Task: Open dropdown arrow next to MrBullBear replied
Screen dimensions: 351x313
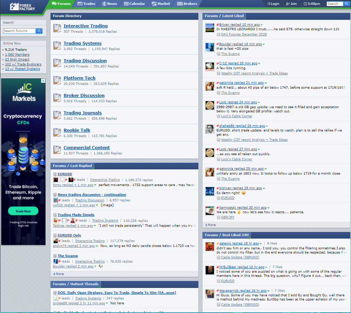Action: (266, 267)
